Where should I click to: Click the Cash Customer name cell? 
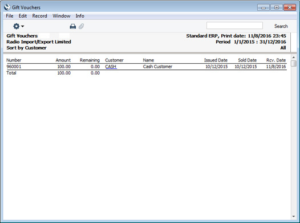tap(157, 67)
